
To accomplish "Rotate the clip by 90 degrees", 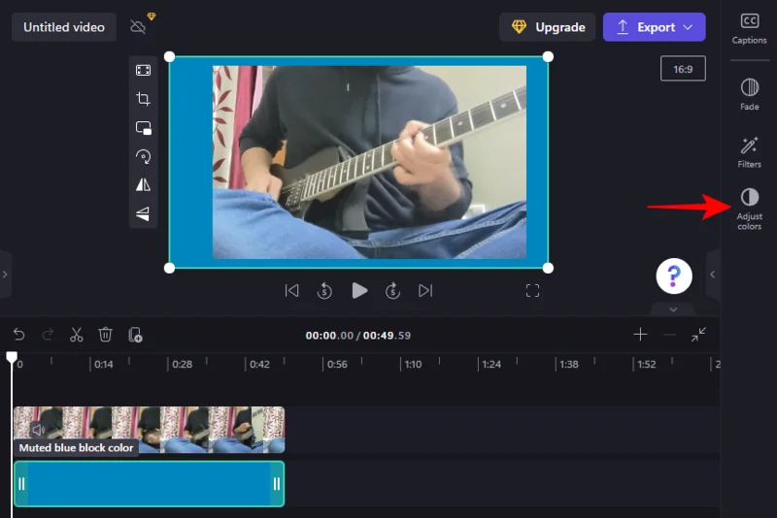I will click(x=143, y=156).
